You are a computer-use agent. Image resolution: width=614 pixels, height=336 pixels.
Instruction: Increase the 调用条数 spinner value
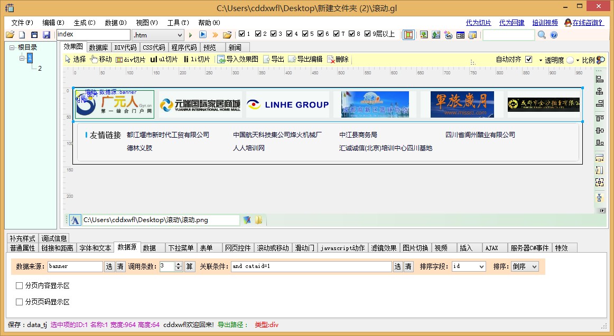click(179, 264)
